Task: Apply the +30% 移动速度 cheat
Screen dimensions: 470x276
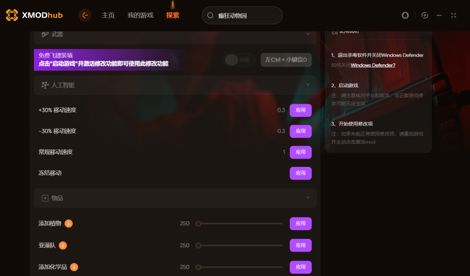Action: click(301, 110)
